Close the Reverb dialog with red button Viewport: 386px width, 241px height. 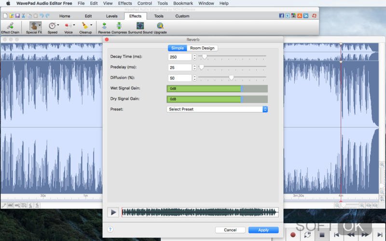(x=107, y=40)
